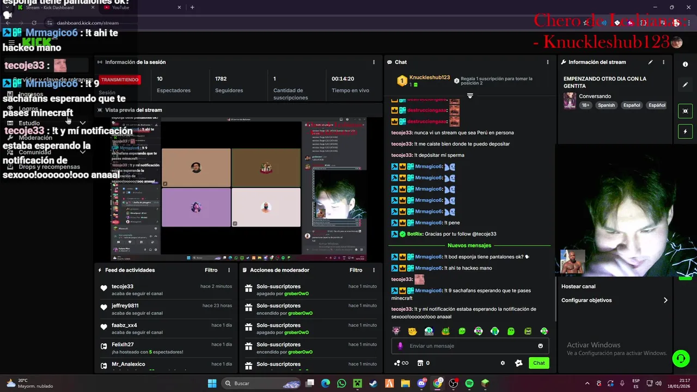
Task: Open the Chat panel options menu
Action: tap(547, 62)
